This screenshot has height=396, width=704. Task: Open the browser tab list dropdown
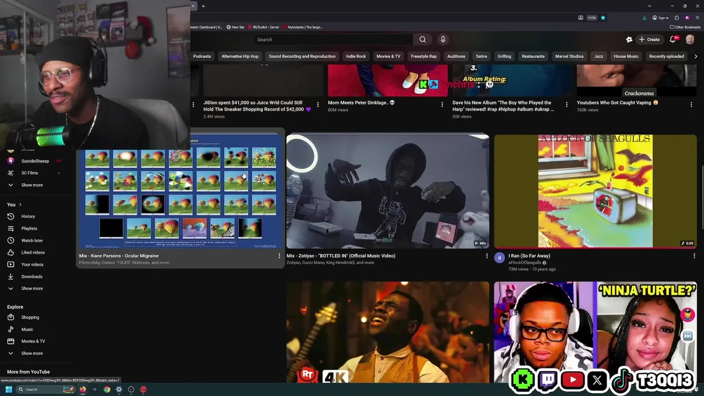click(x=649, y=6)
